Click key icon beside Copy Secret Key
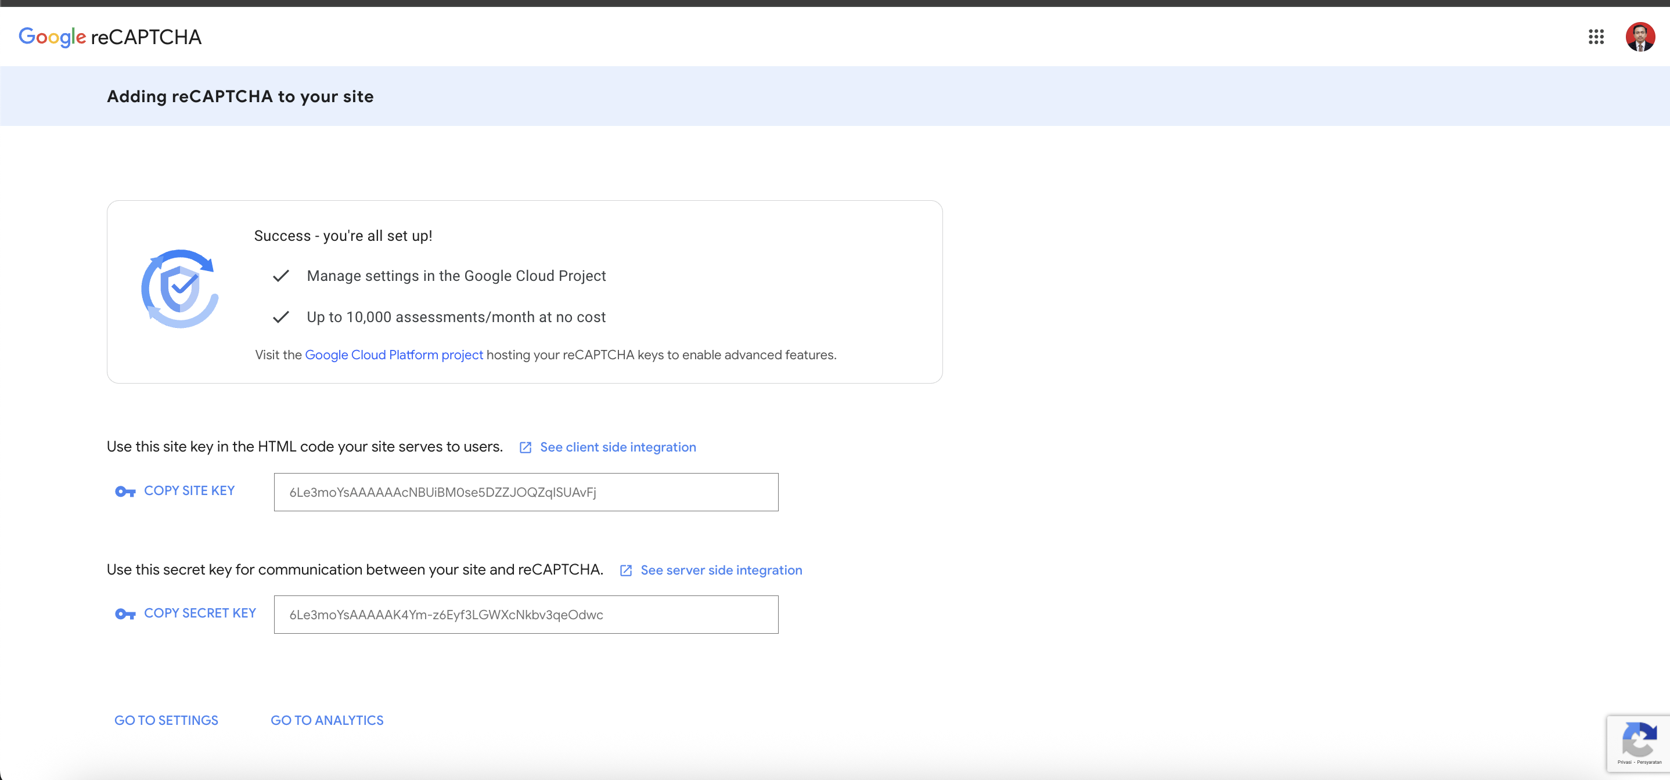 125,614
